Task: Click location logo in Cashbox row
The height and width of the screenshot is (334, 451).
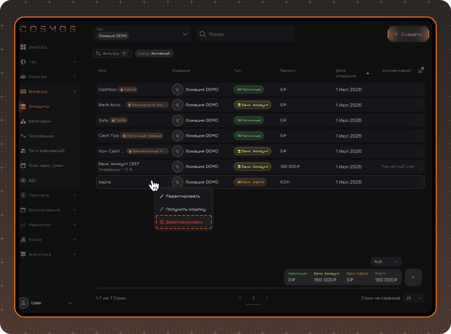Action: [x=178, y=90]
